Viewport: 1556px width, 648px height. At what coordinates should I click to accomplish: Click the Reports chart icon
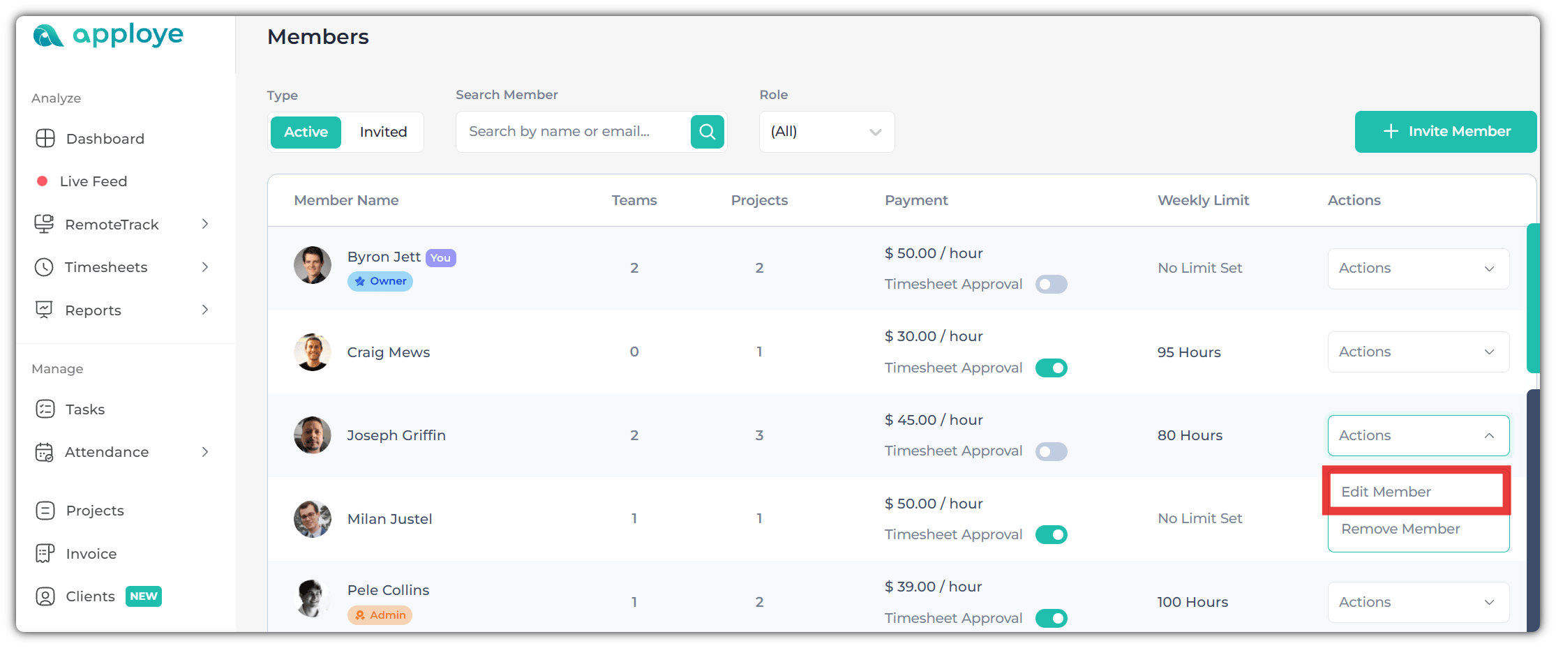click(x=44, y=310)
